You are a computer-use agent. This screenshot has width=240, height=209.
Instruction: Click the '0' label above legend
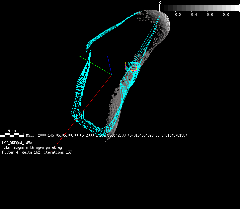[160, 3]
